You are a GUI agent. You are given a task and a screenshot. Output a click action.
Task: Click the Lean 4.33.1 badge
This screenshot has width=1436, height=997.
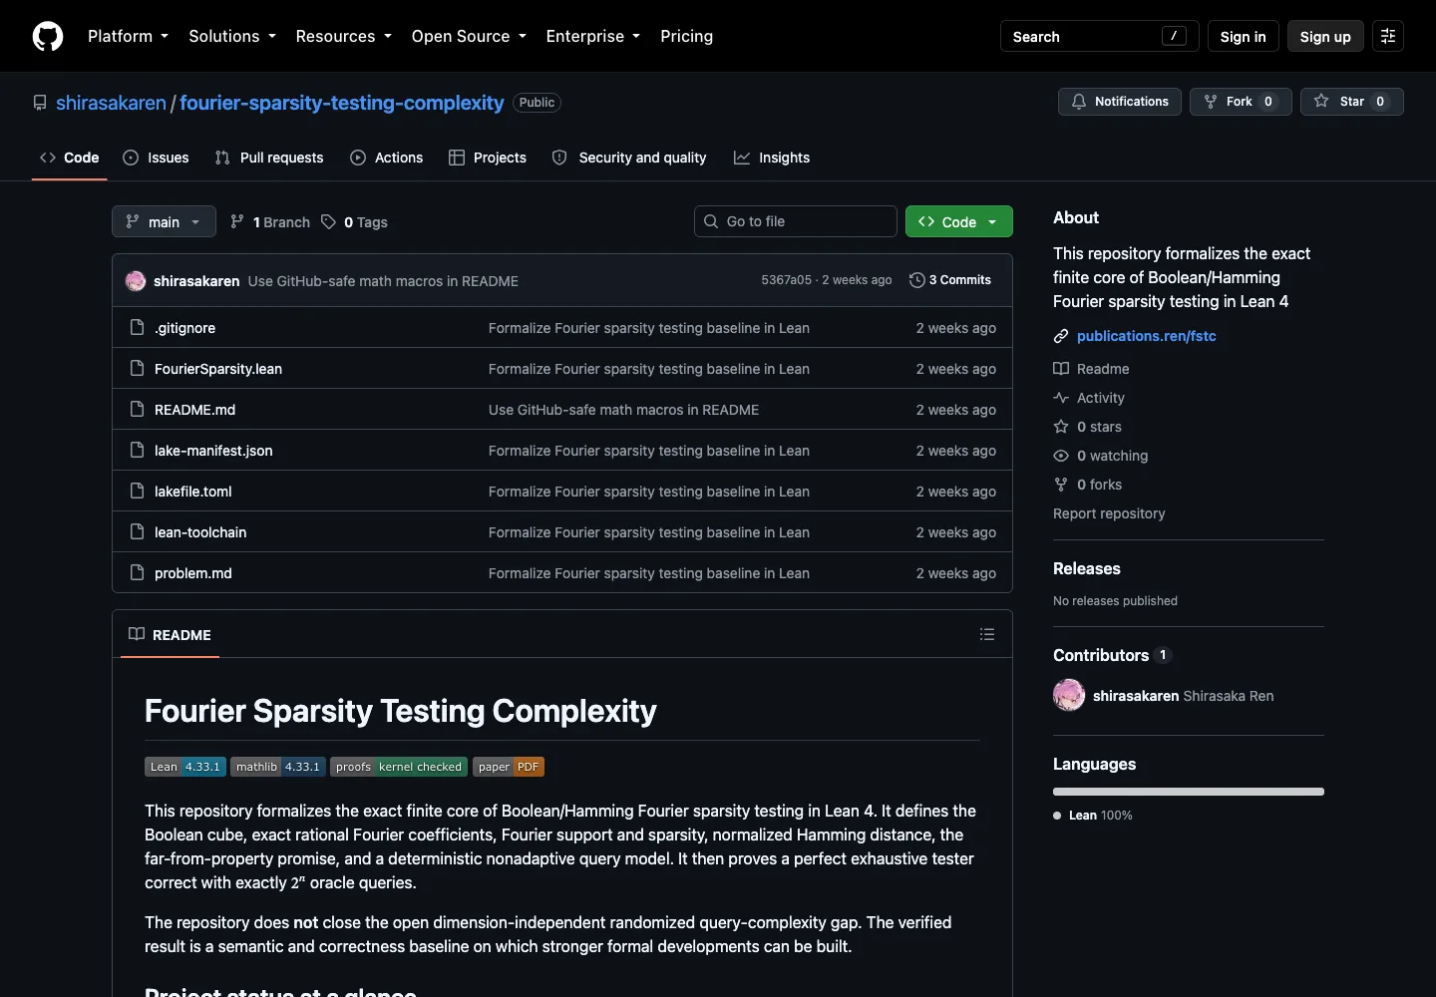pos(185,767)
